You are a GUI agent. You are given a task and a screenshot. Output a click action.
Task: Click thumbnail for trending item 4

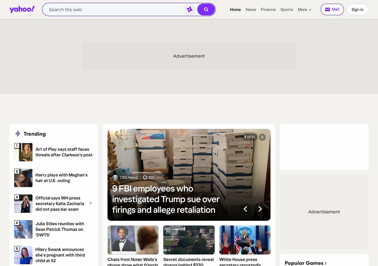coord(23,229)
